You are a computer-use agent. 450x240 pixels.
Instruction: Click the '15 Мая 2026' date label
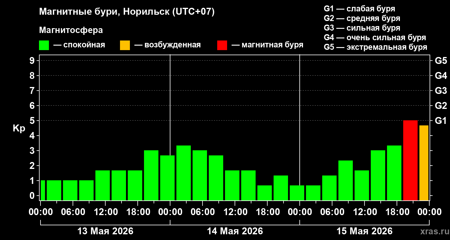(364, 231)
